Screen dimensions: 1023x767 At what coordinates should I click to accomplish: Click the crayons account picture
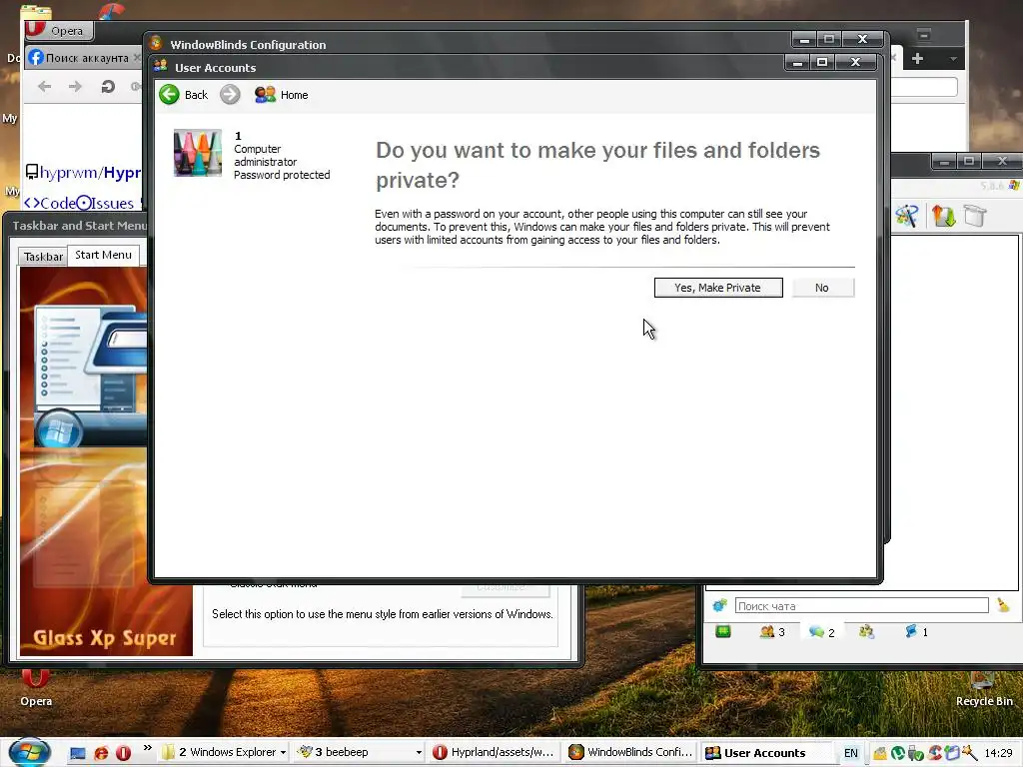pos(198,153)
